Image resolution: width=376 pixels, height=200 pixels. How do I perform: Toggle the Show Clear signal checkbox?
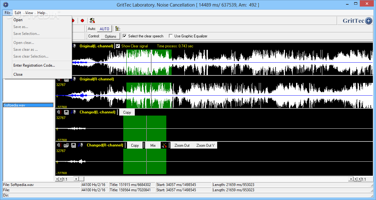pos(118,46)
